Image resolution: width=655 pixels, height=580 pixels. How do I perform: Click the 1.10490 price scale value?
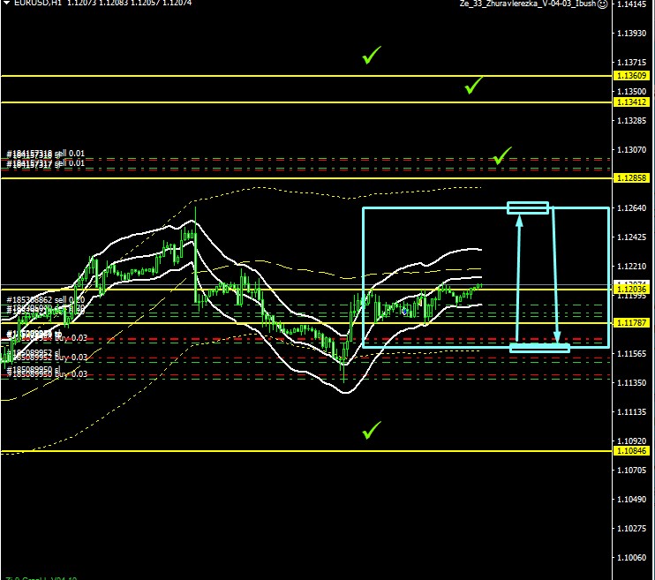click(632, 500)
